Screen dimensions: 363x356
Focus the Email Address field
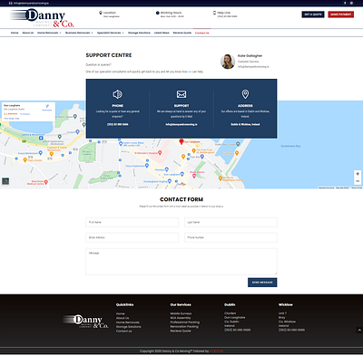pos(132,237)
